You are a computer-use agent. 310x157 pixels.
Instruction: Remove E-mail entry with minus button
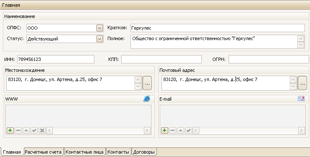click(172, 130)
